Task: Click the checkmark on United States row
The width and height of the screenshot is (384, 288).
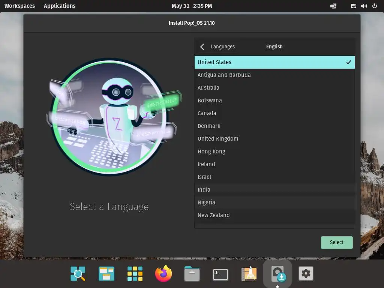Action: [x=348, y=62]
